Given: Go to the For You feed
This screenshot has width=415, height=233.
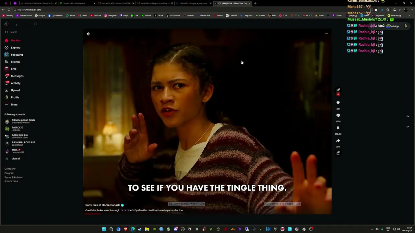Looking at the screenshot, I should point(13,40).
